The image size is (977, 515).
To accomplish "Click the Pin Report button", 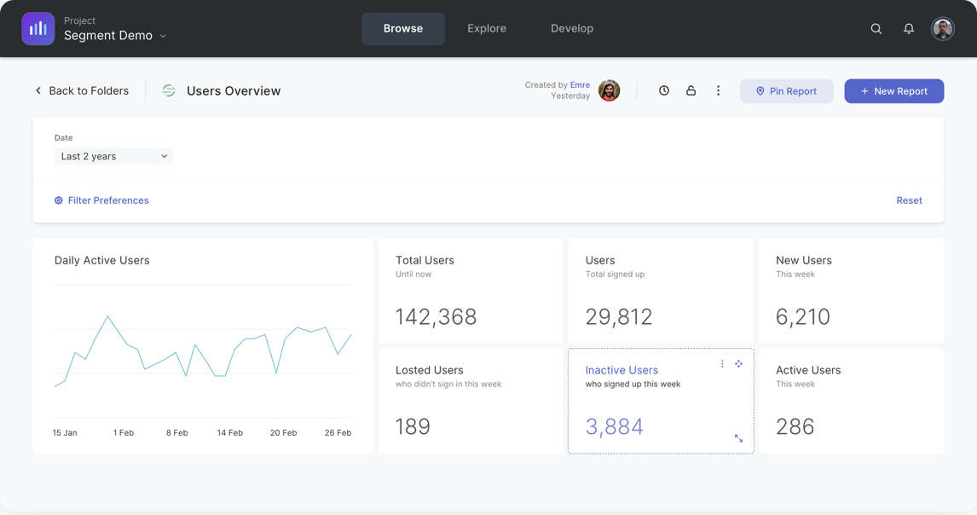I will 786,91.
